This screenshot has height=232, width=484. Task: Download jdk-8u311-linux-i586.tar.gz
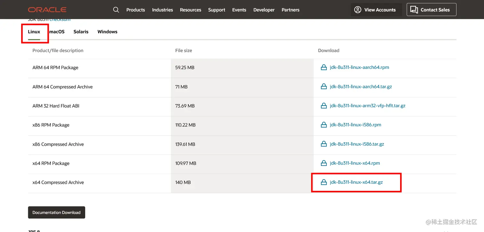(357, 144)
